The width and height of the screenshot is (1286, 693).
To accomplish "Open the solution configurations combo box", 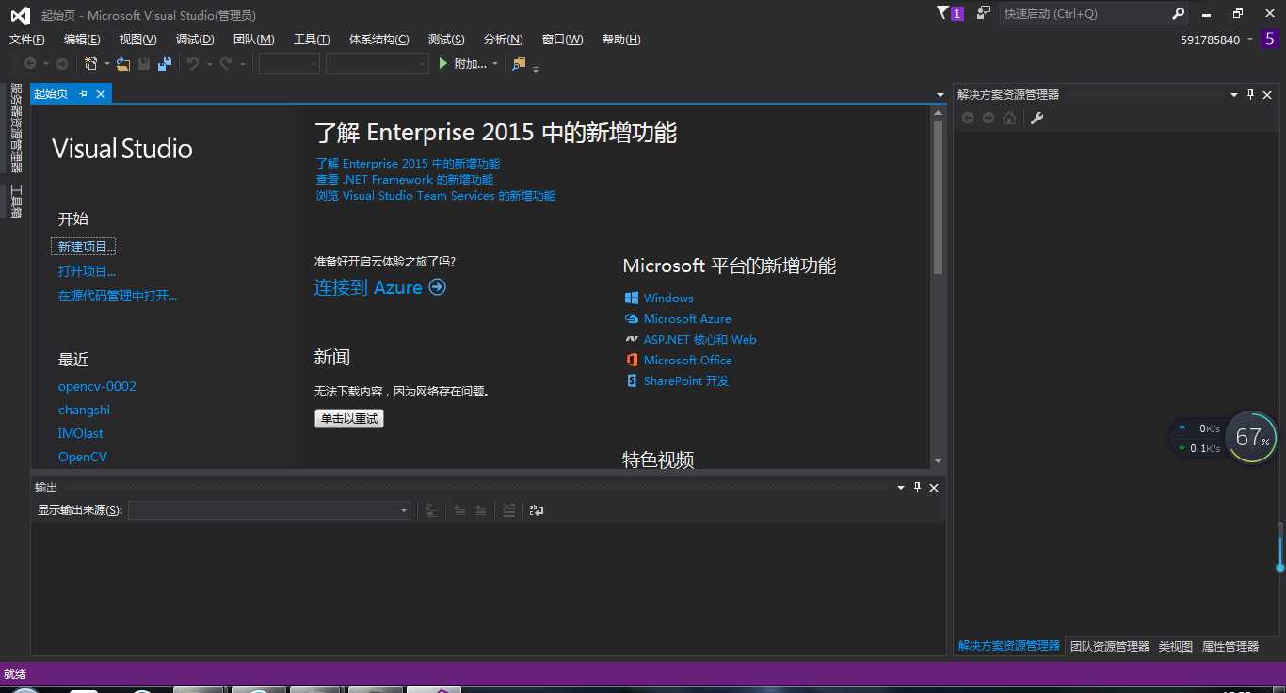I will pos(290,63).
